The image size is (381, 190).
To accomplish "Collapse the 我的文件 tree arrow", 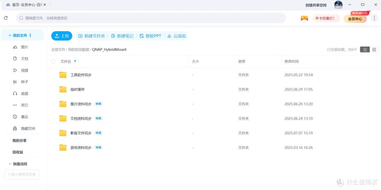I will (x=10, y=36).
